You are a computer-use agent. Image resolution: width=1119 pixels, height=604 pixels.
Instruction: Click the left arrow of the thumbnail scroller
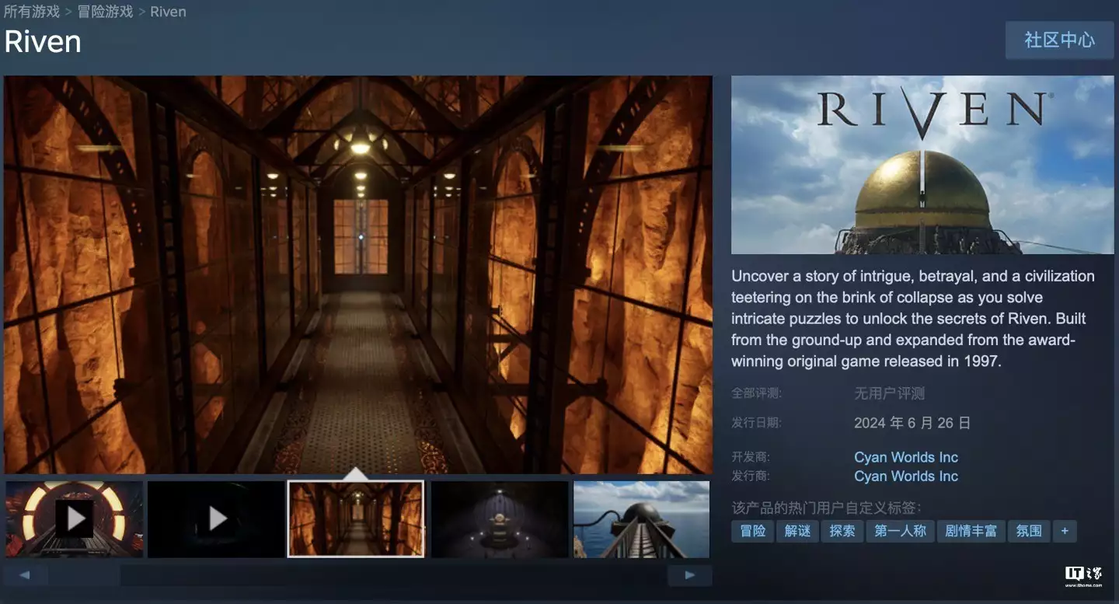tap(26, 575)
